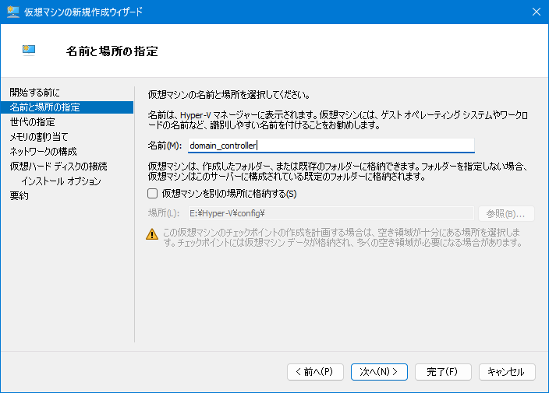The height and width of the screenshot is (393, 549).
Task: Open 仮想ハード ディスクの接続 step
Action: pyautogui.click(x=58, y=167)
